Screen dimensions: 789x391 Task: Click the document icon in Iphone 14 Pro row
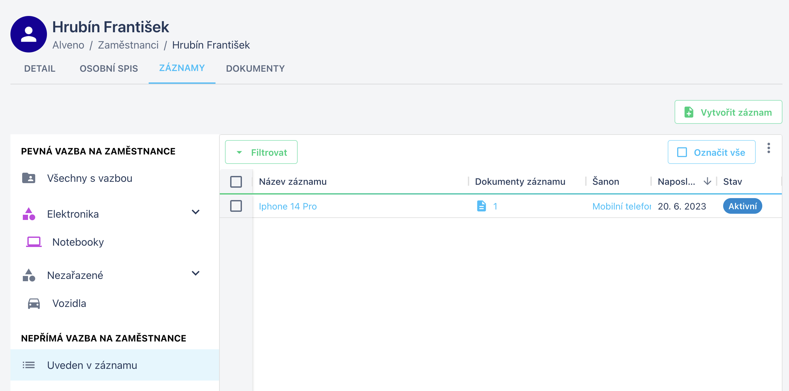(481, 206)
